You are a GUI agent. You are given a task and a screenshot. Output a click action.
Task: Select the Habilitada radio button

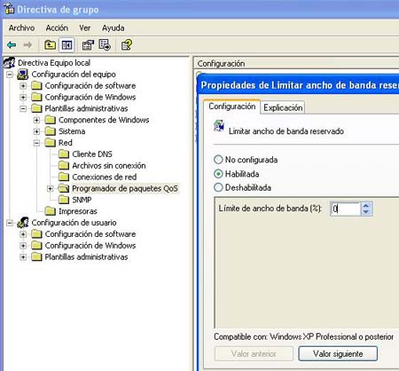coord(218,174)
